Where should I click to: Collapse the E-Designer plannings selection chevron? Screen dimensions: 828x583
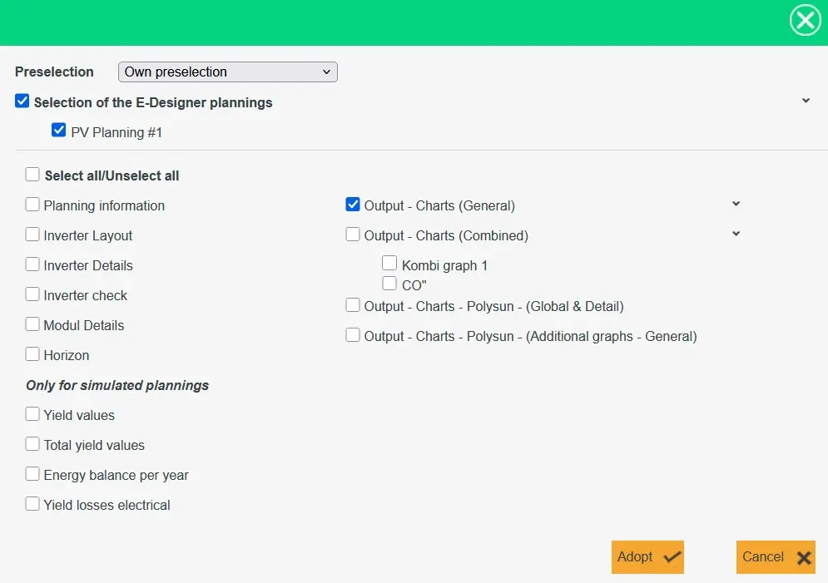pyautogui.click(x=806, y=101)
